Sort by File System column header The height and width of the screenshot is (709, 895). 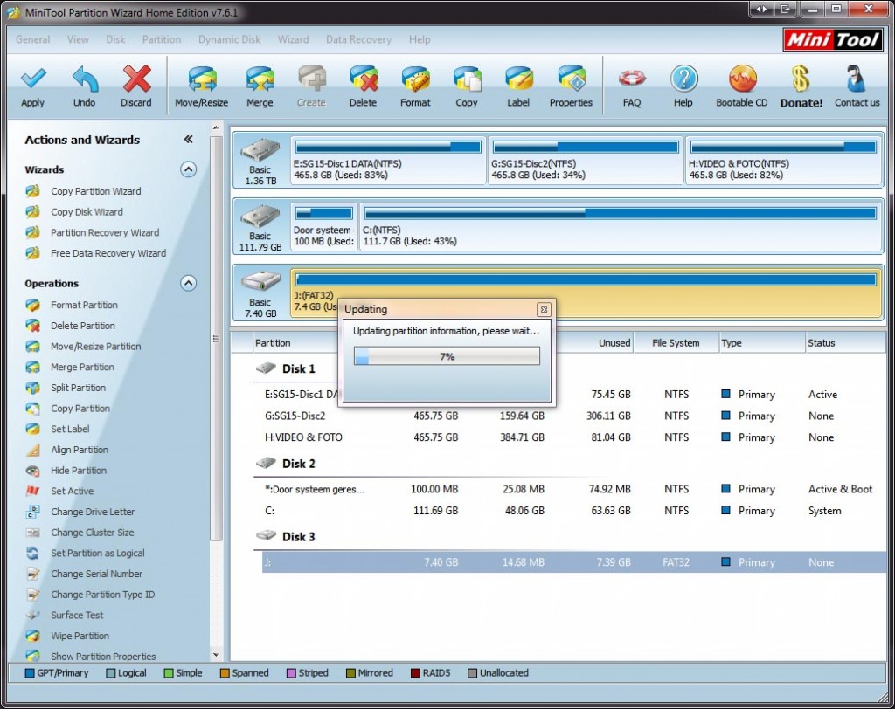pyautogui.click(x=676, y=343)
